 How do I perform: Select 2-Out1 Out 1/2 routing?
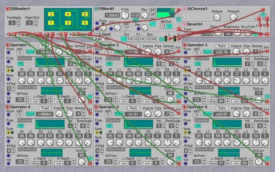pyautogui.click(x=124, y=39)
